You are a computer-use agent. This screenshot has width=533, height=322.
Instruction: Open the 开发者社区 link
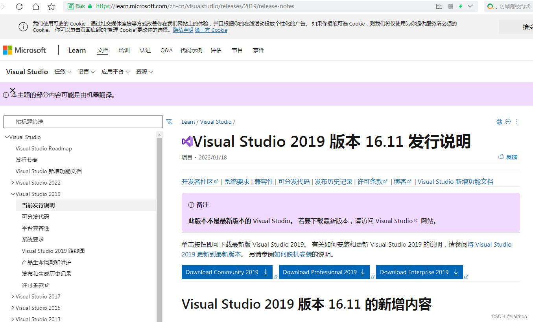coord(199,181)
